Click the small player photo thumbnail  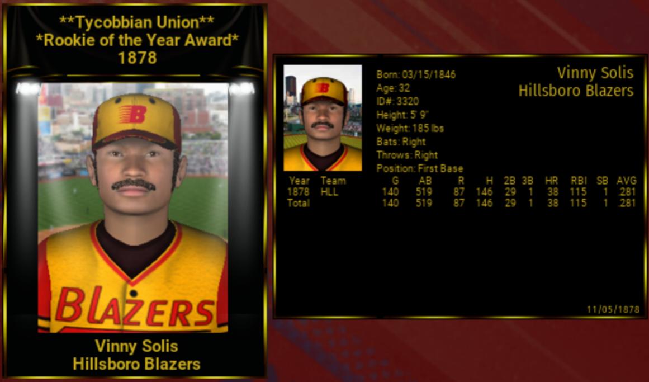coord(323,117)
